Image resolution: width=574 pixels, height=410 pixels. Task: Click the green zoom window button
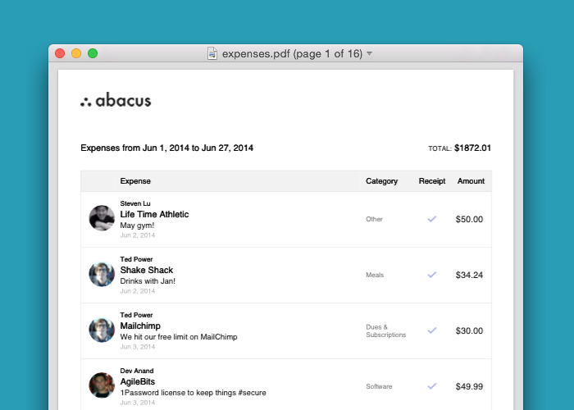(93, 53)
